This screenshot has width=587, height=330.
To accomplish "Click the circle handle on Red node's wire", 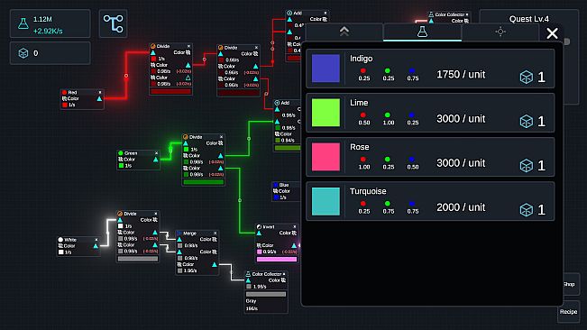I will tap(126, 76).
